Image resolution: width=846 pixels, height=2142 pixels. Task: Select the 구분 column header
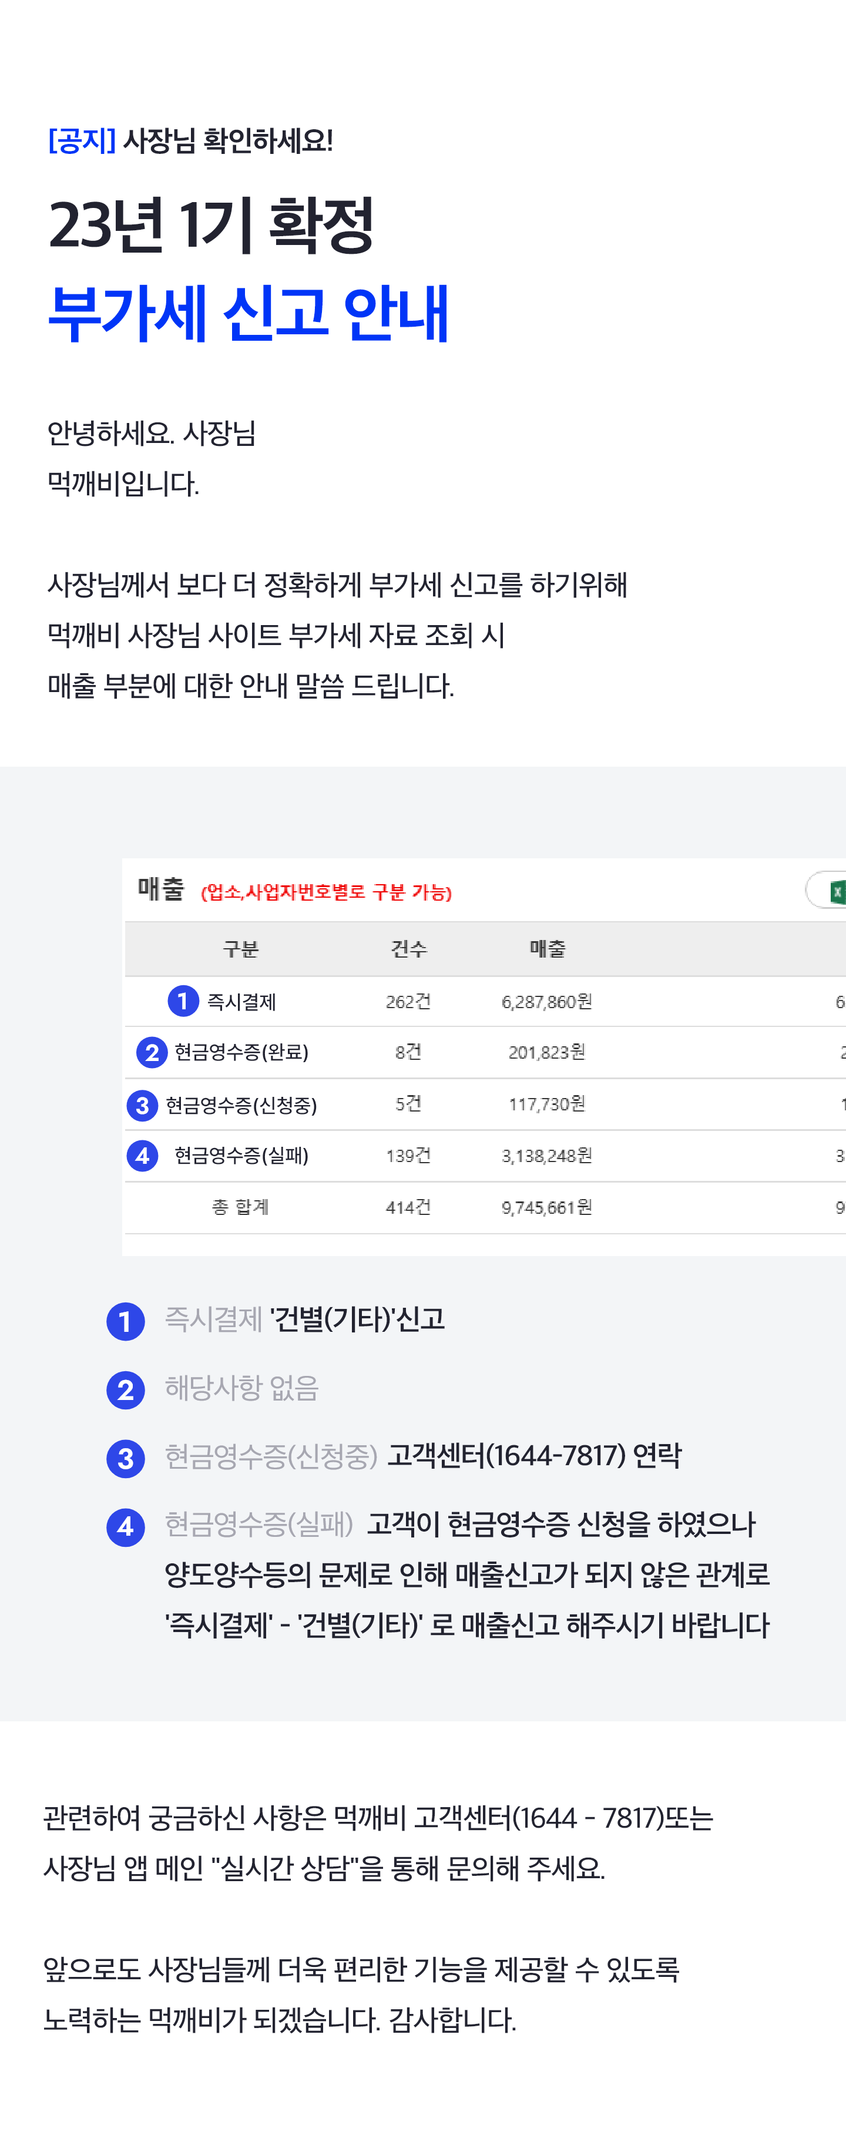pos(240,949)
